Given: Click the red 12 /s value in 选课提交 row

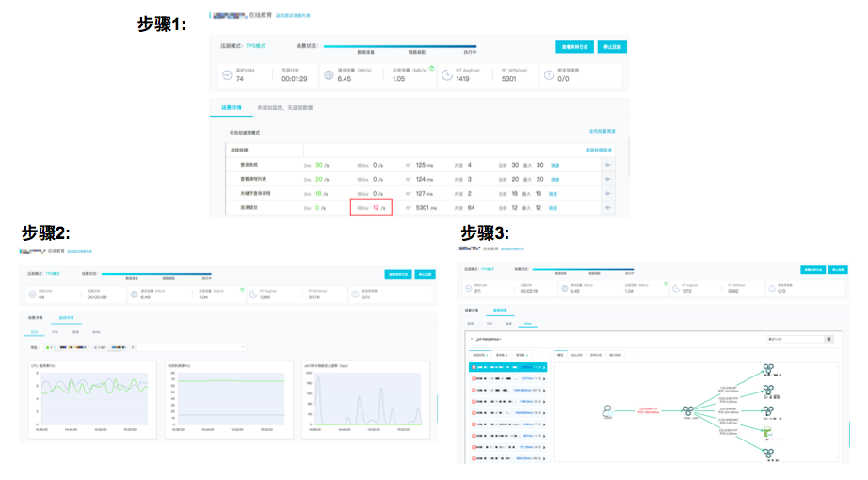Looking at the screenshot, I should coord(379,208).
